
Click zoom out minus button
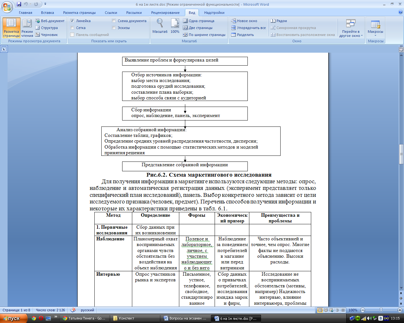[363, 310]
